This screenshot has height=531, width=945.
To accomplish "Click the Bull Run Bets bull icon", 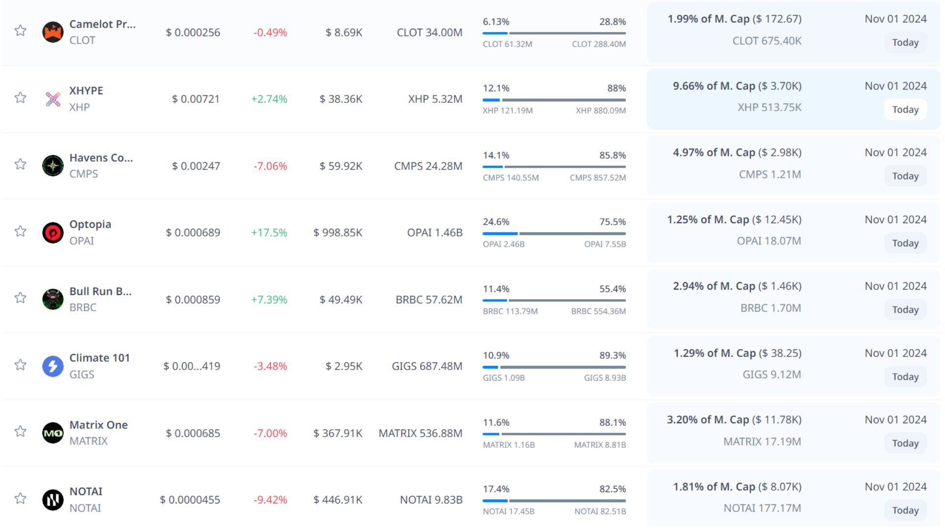I will tap(53, 299).
